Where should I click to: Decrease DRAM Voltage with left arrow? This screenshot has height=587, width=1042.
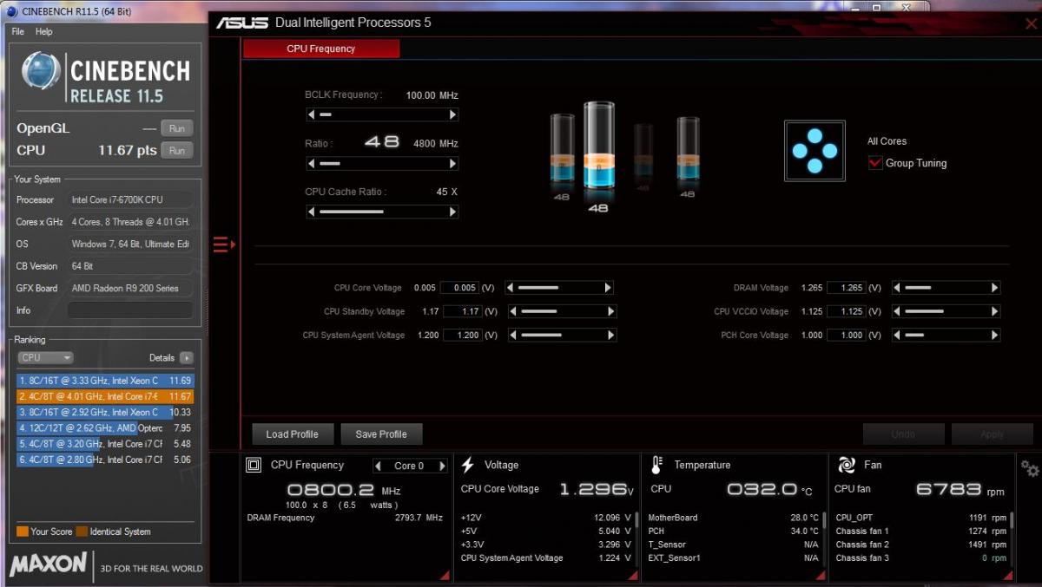(898, 288)
